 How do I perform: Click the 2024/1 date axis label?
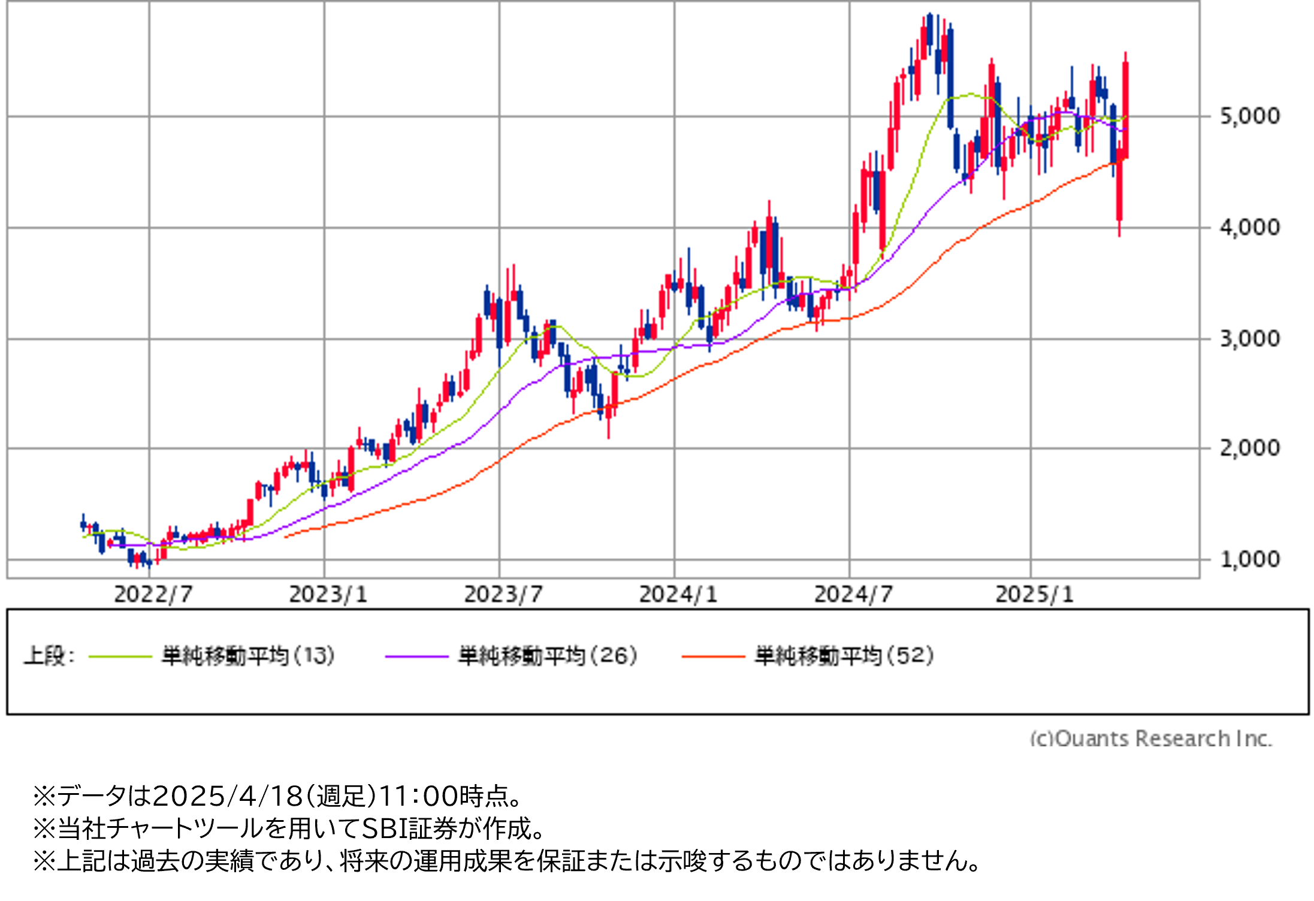point(678,595)
